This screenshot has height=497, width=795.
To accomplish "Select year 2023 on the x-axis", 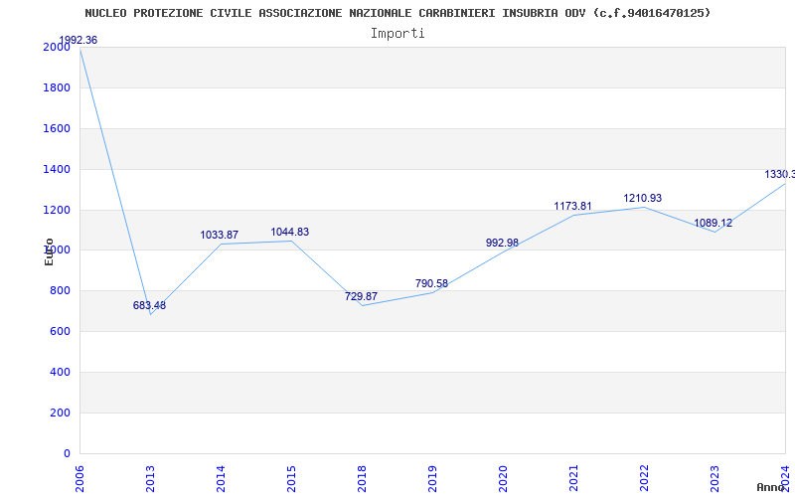I will tap(715, 477).
